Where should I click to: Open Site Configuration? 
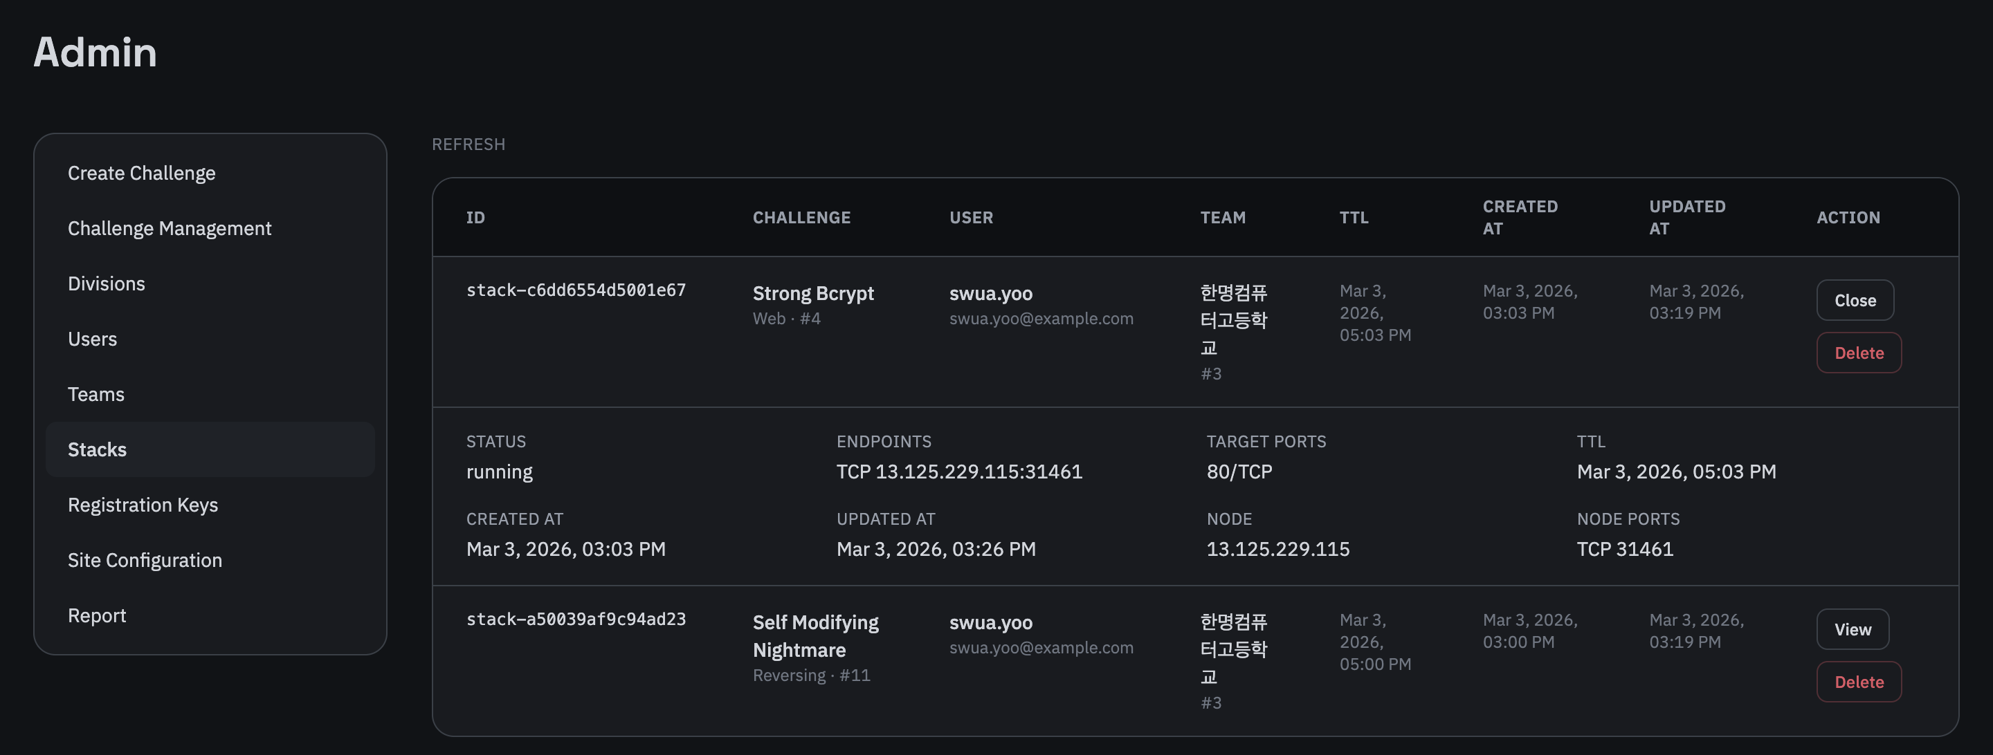coord(145,559)
